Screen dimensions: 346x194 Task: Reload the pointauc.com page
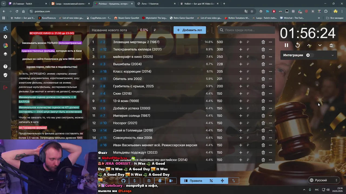[x=17, y=11]
